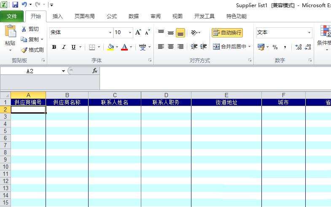Toggle center text alignment
The width and height of the screenshot is (331, 207).
pos(171,47)
